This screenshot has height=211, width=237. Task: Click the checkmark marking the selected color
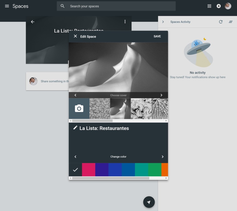pyautogui.click(x=75, y=170)
